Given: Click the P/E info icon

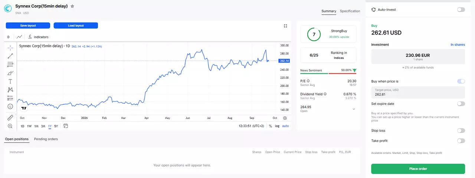Looking at the screenshot, I should 308,81.
